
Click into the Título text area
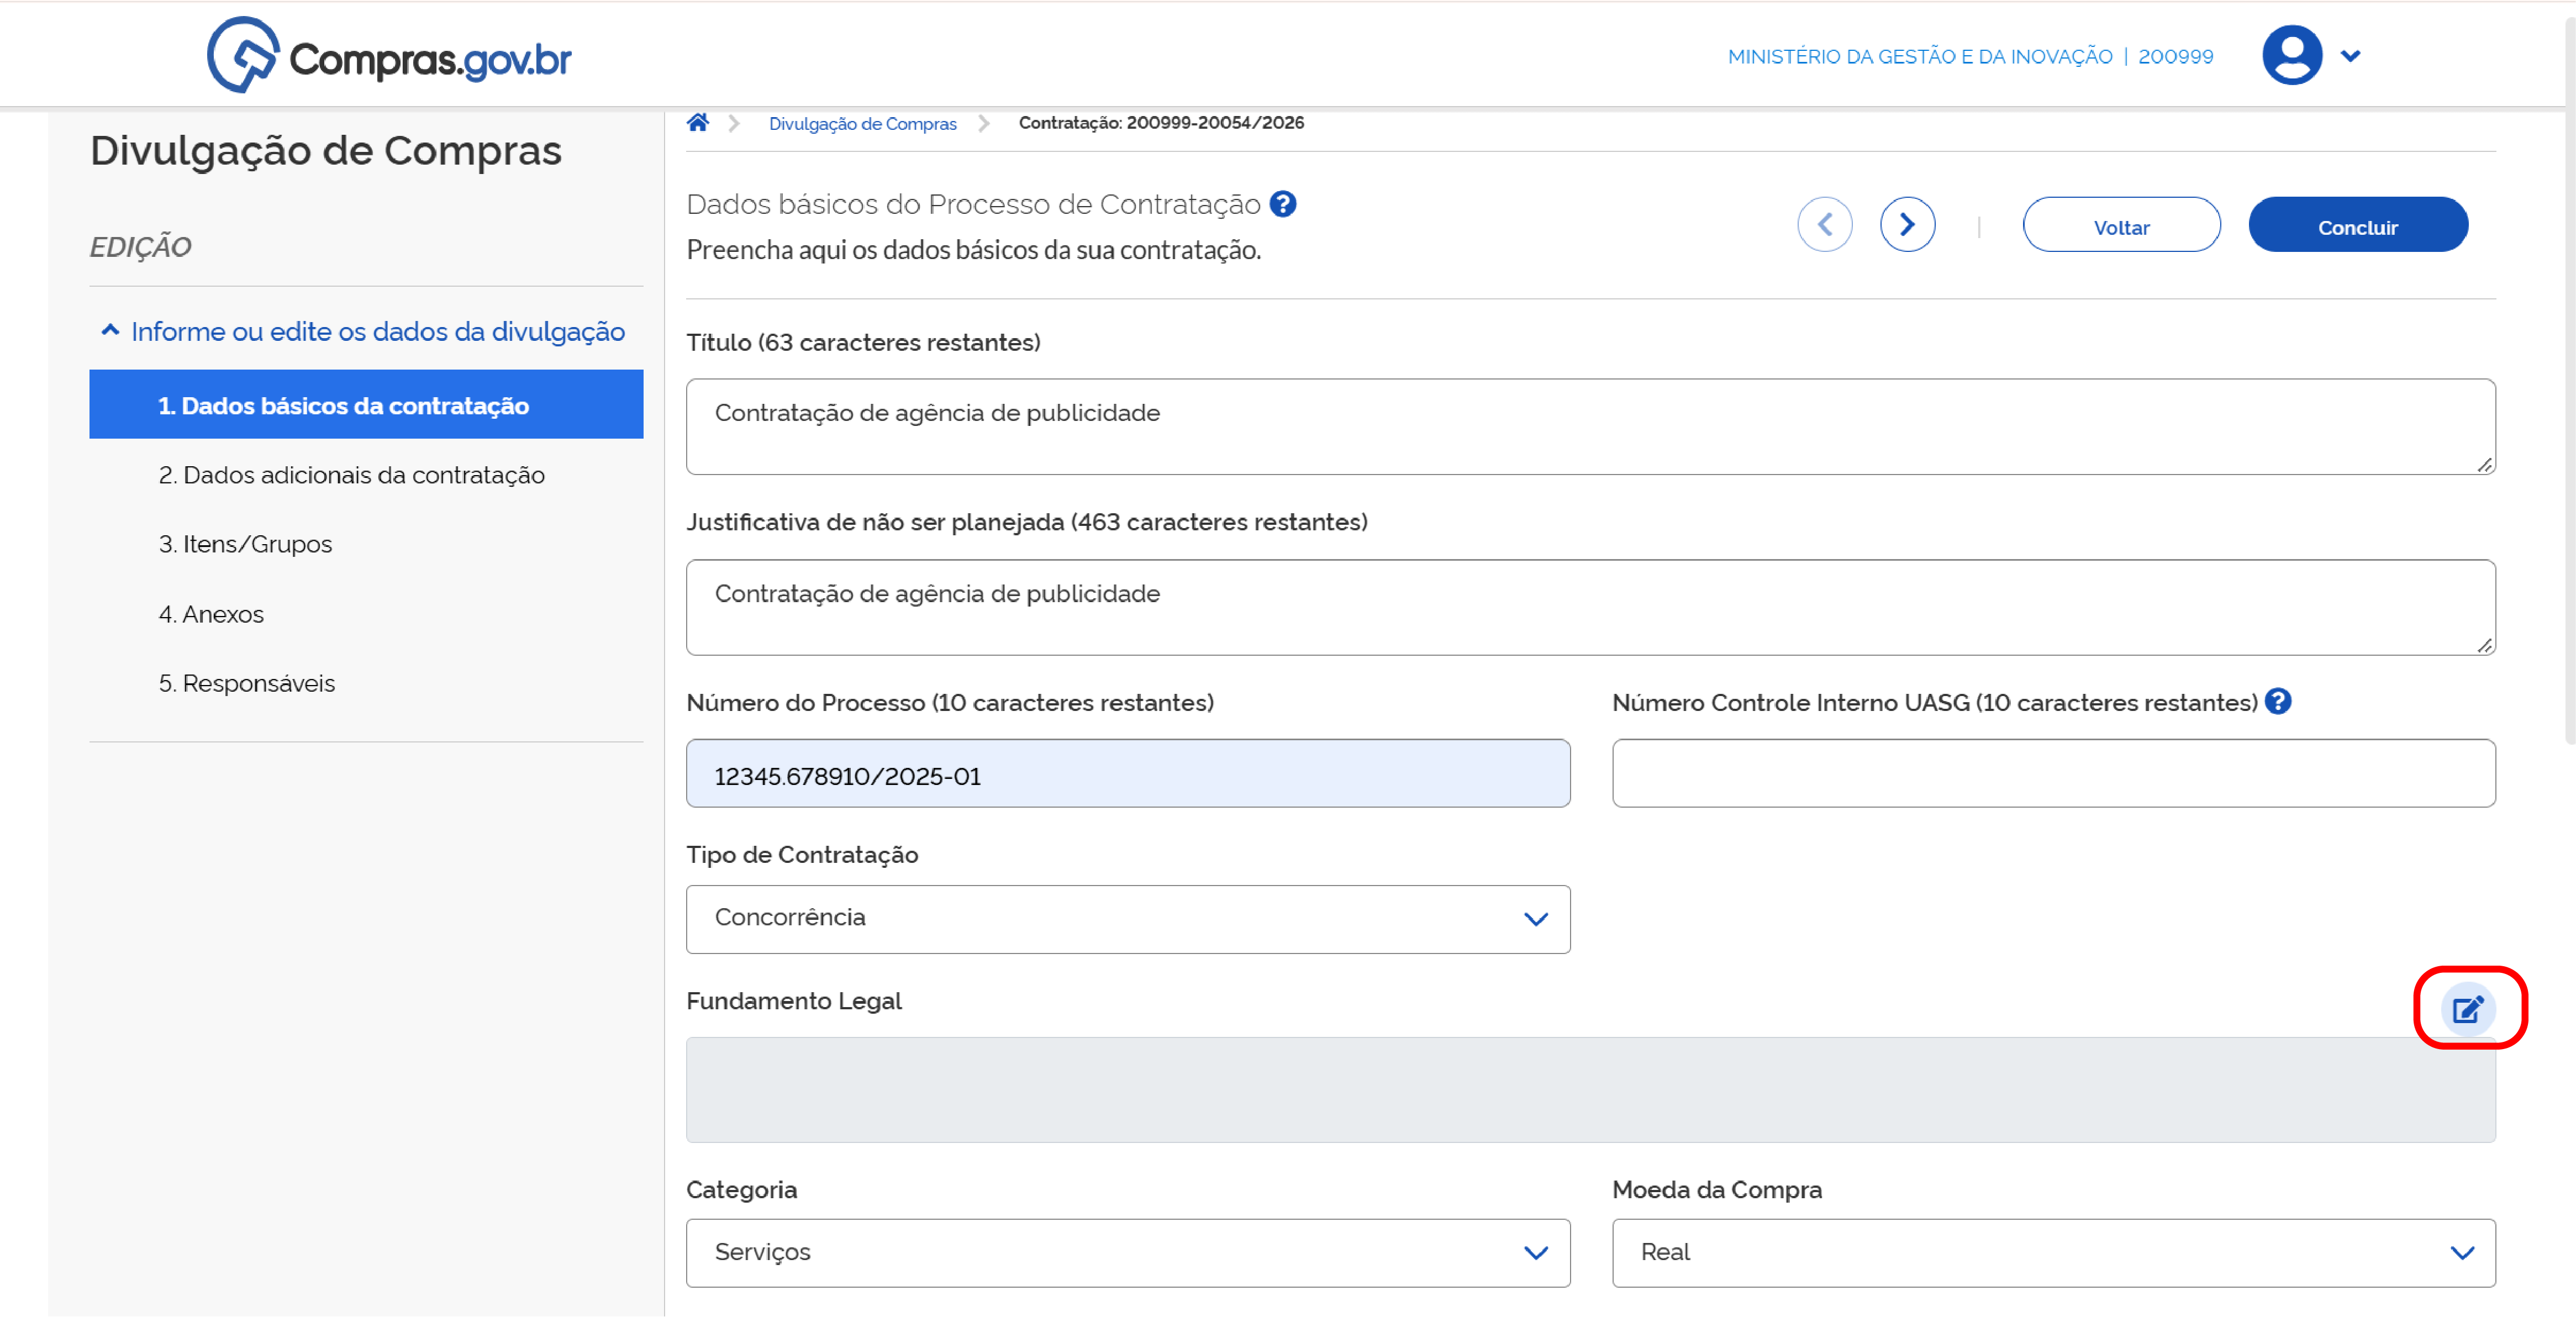1590,426
